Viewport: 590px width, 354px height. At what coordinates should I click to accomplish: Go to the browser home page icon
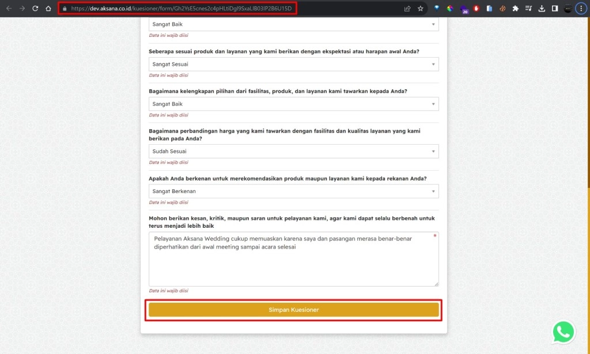[x=48, y=9]
